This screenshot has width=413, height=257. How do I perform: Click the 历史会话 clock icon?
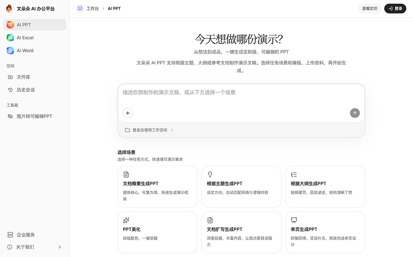(x=10, y=90)
